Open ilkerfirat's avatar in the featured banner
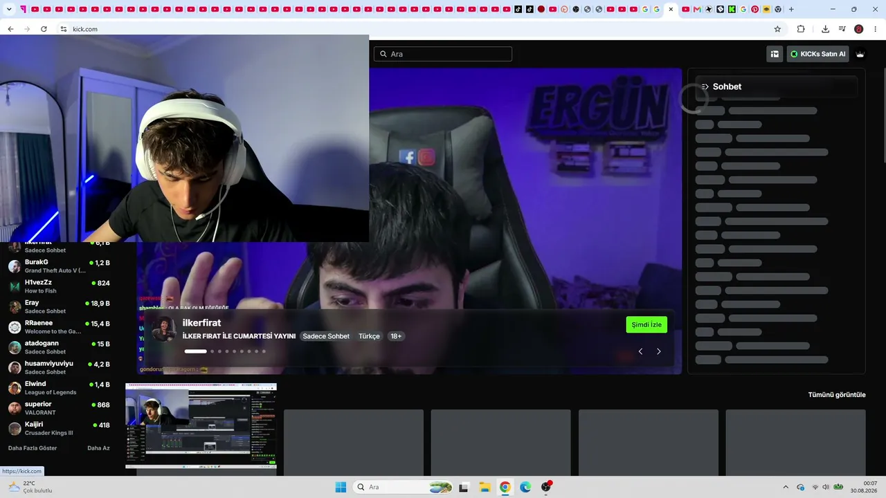This screenshot has height=498, width=886. coord(164,329)
